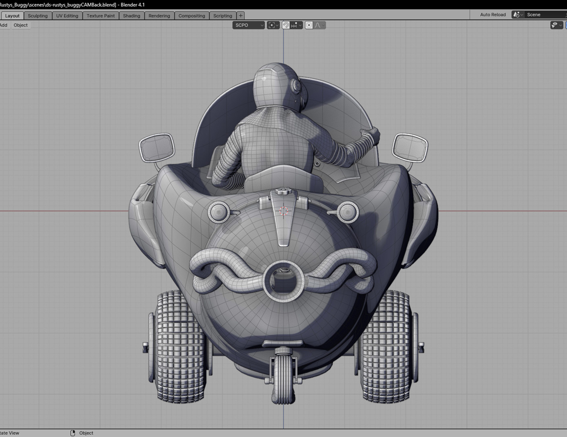This screenshot has height=437, width=567.
Task: Switch to the Sculpting workspace tab
Action: pos(38,16)
